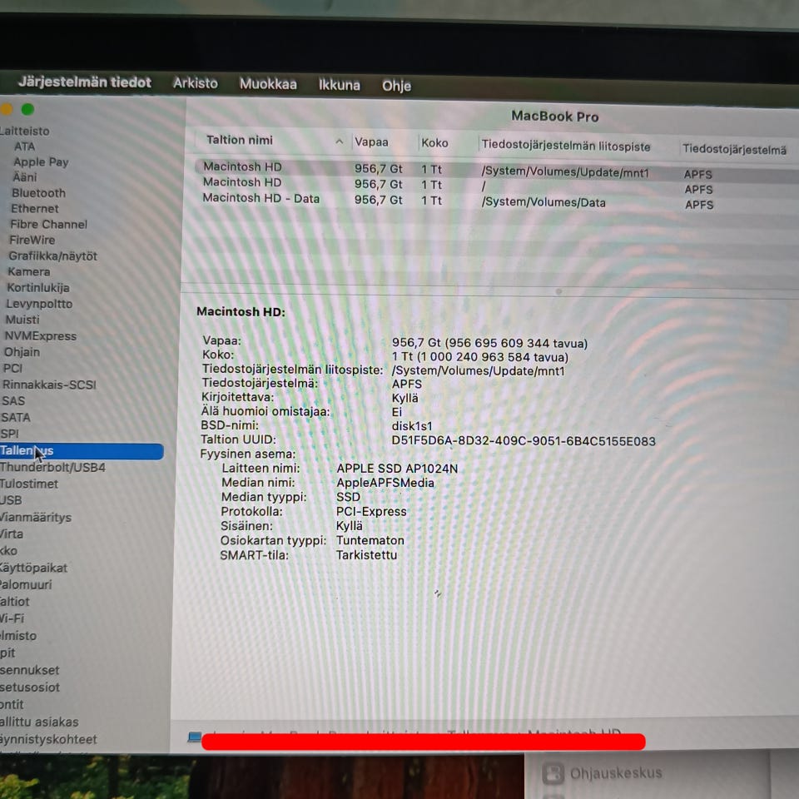
Task: Sort by Tiedostojärjestelmän liitospiste column
Action: click(566, 146)
